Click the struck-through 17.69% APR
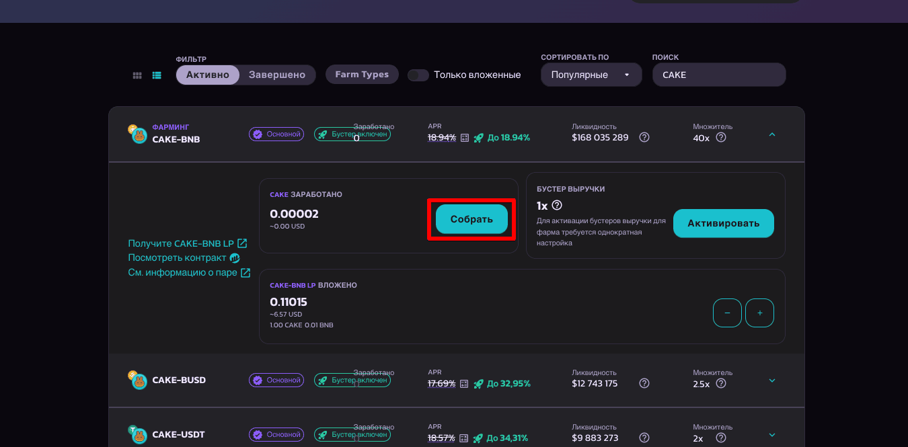 tap(442, 384)
